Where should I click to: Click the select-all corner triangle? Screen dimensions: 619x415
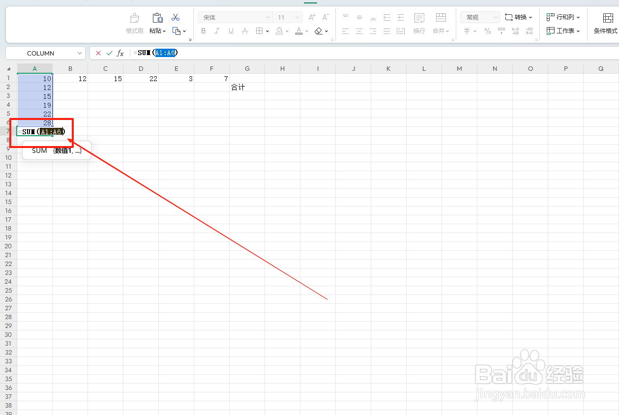point(8,69)
